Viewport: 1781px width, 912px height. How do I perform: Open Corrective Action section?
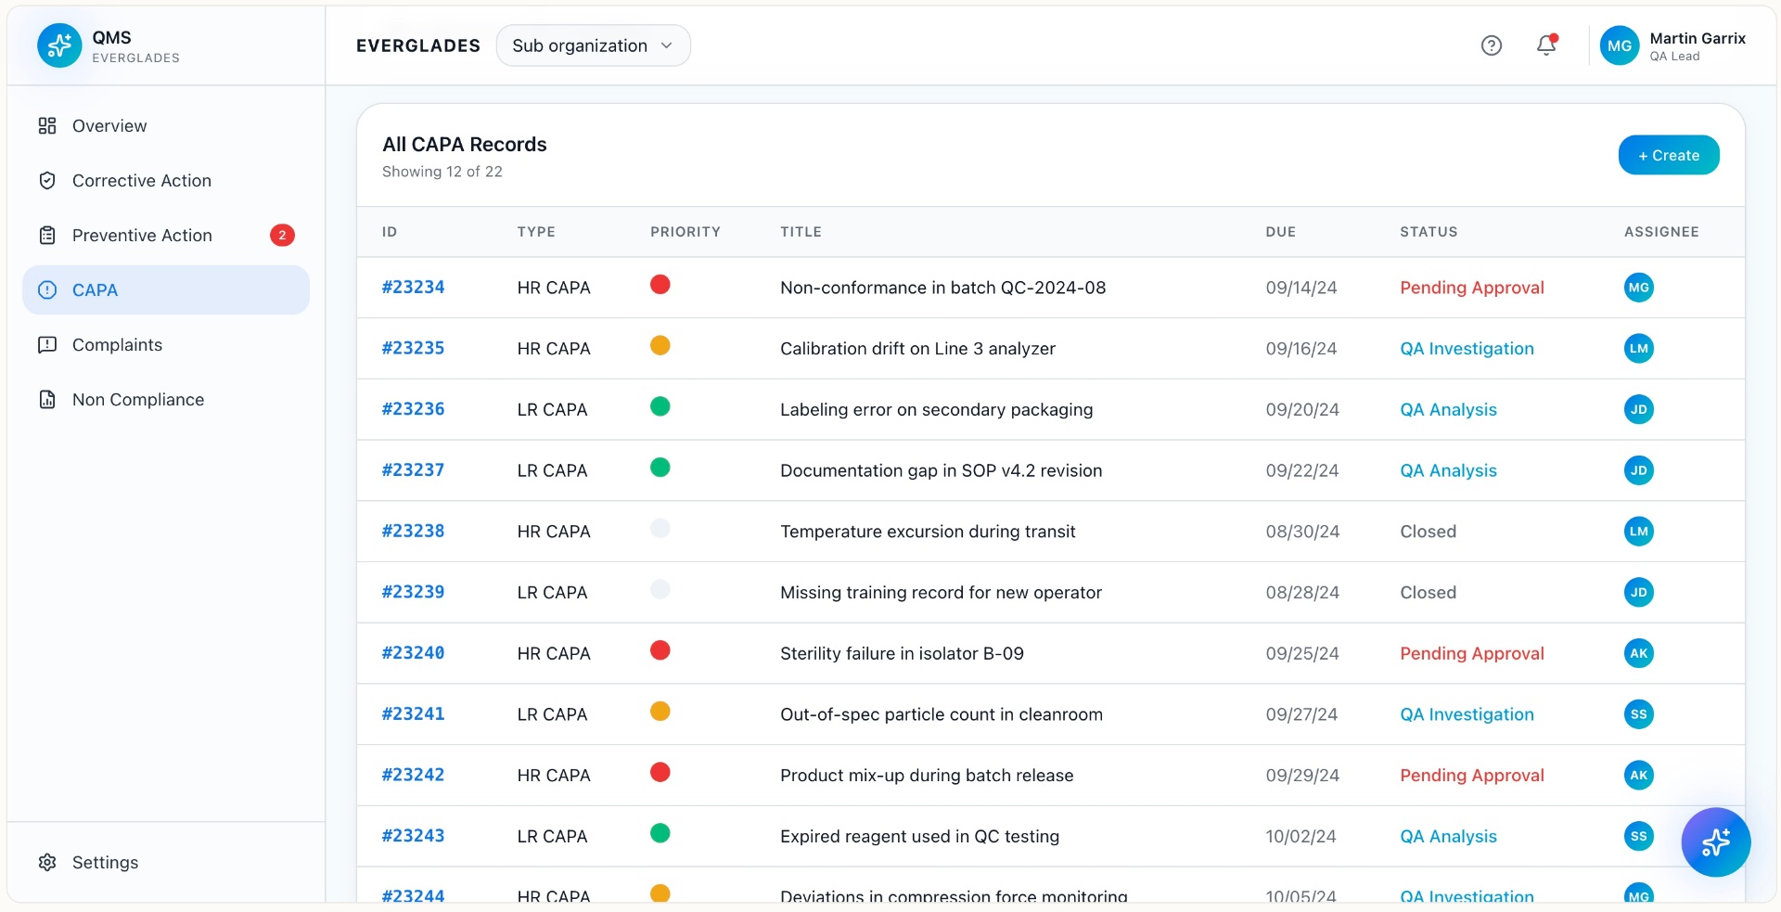166,181
